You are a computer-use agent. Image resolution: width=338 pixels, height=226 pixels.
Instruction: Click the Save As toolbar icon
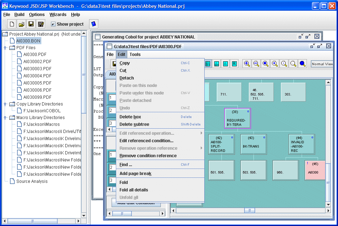[41, 24]
